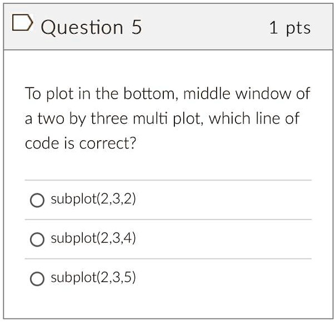
Task: Click the phrase 'two by three' in question
Action: click(x=83, y=119)
